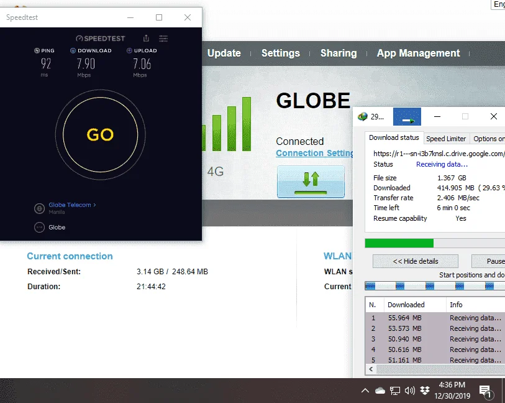Click the data connection toggle button with arrows

(x=311, y=182)
